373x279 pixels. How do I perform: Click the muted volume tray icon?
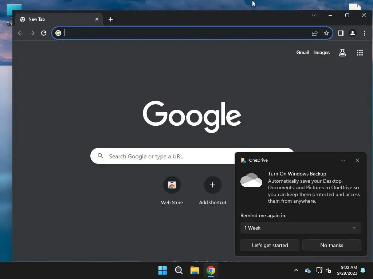[x=329, y=270]
